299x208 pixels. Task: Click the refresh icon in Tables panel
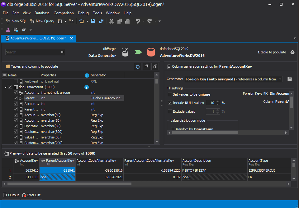coord(138,66)
